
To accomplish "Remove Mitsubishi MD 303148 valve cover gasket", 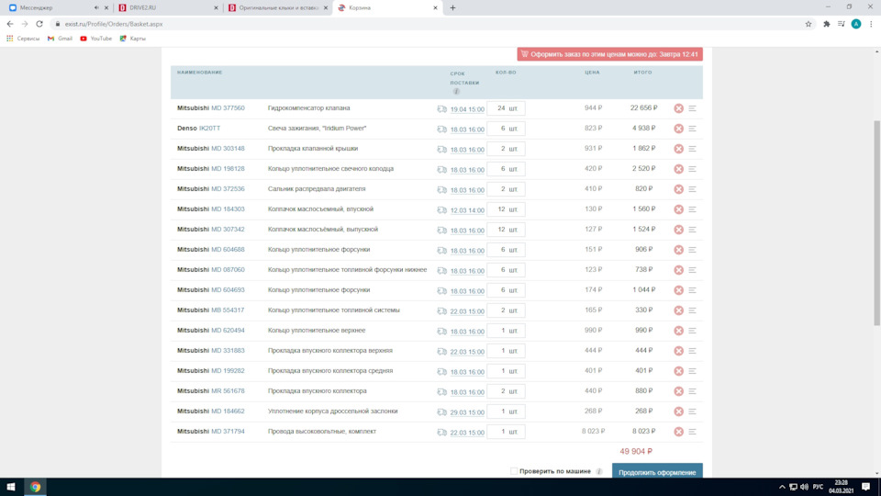I will (679, 149).
